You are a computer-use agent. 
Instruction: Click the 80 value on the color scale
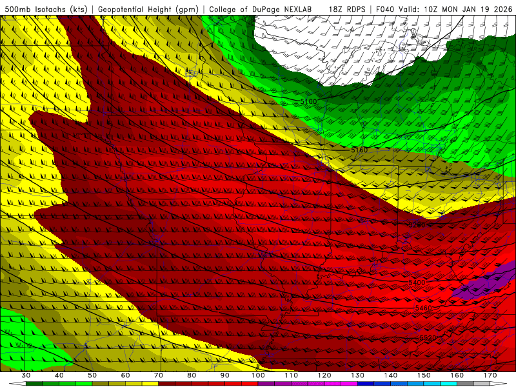click(192, 375)
